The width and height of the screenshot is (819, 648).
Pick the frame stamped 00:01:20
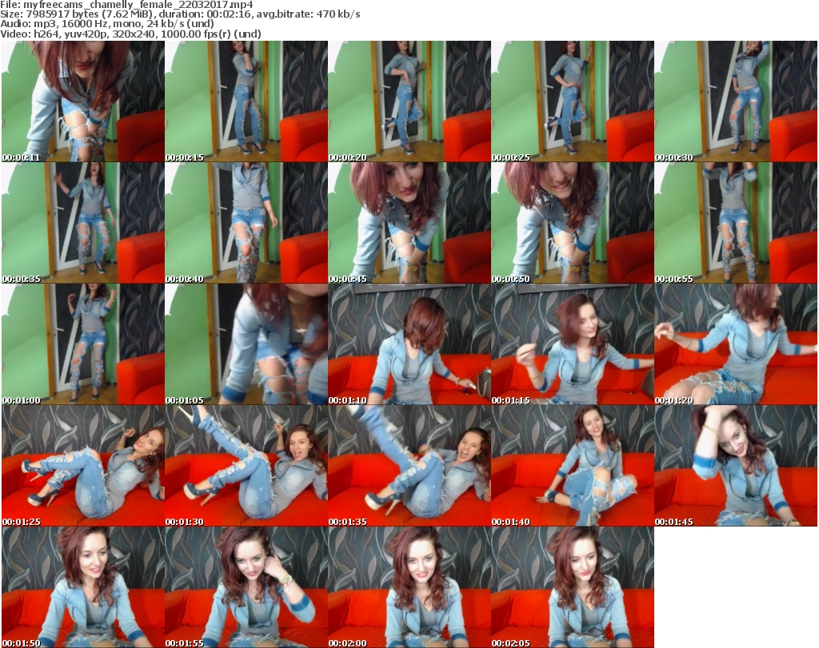736,344
